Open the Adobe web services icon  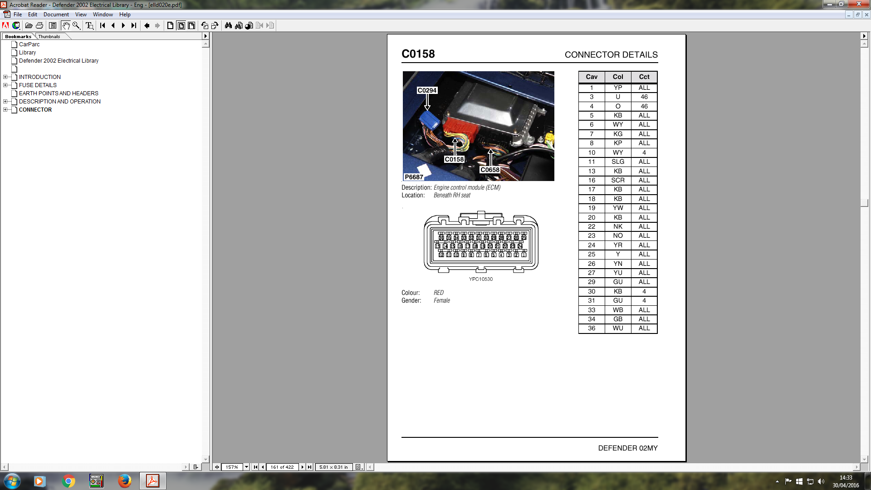tap(16, 25)
